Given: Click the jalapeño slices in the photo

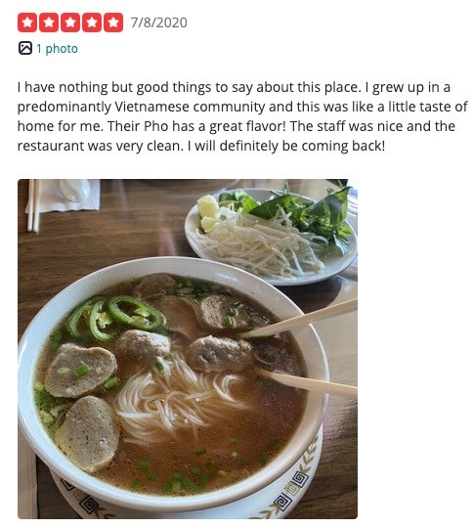Looking at the screenshot, I should point(114,317).
